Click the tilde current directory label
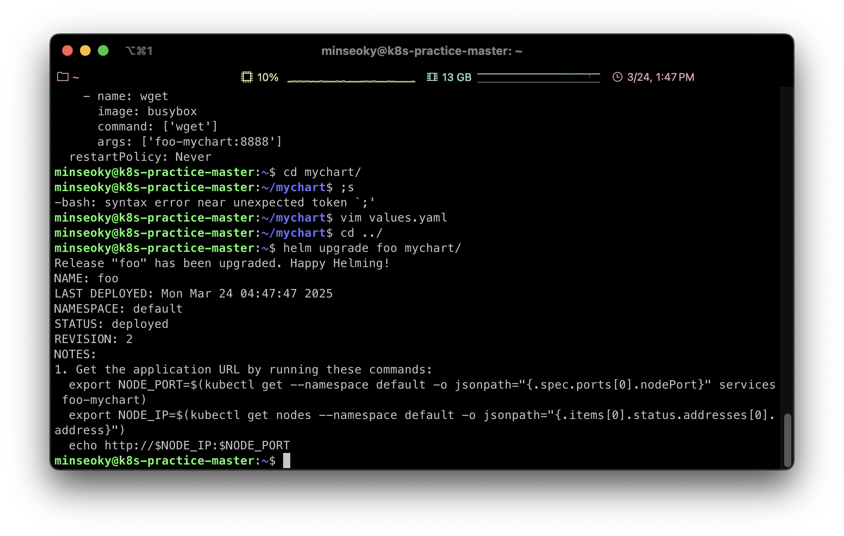The image size is (844, 536). pyautogui.click(x=76, y=78)
